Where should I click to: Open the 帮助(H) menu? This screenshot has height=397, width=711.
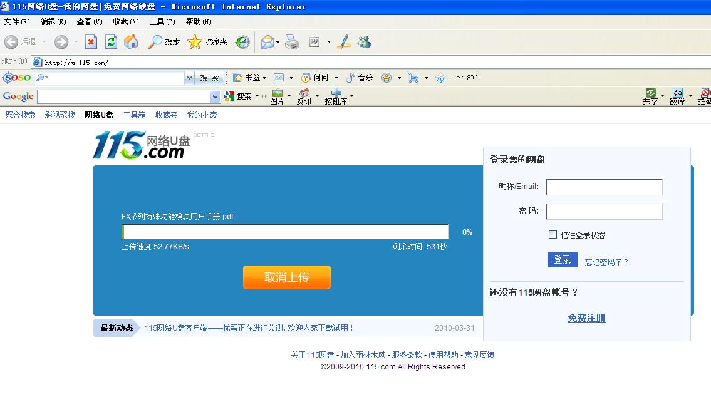(199, 22)
